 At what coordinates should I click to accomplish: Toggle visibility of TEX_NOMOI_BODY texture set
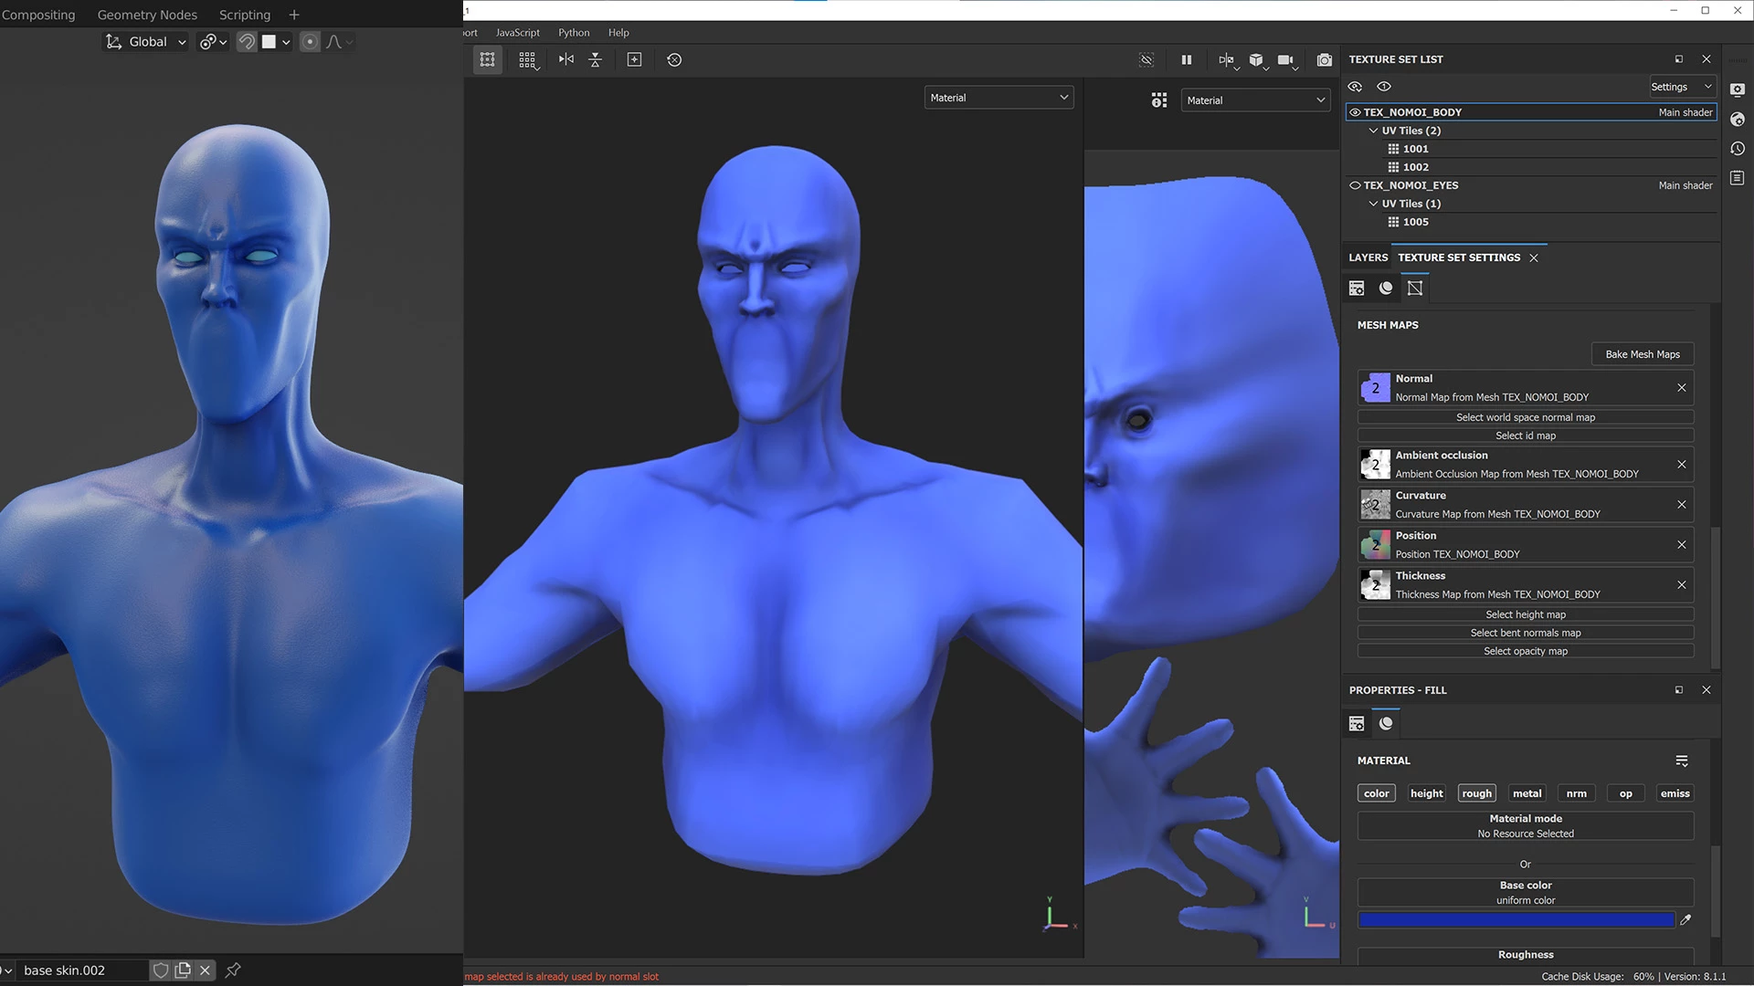pyautogui.click(x=1356, y=112)
